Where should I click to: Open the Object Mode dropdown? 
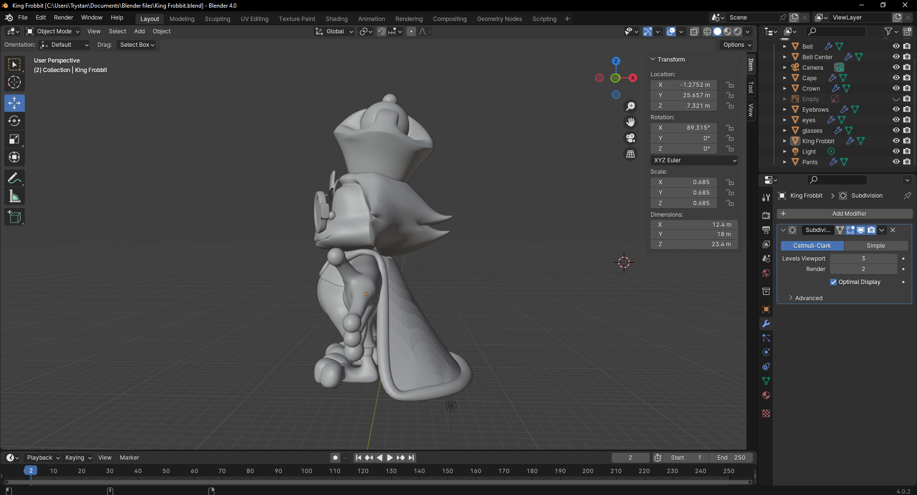click(x=53, y=31)
